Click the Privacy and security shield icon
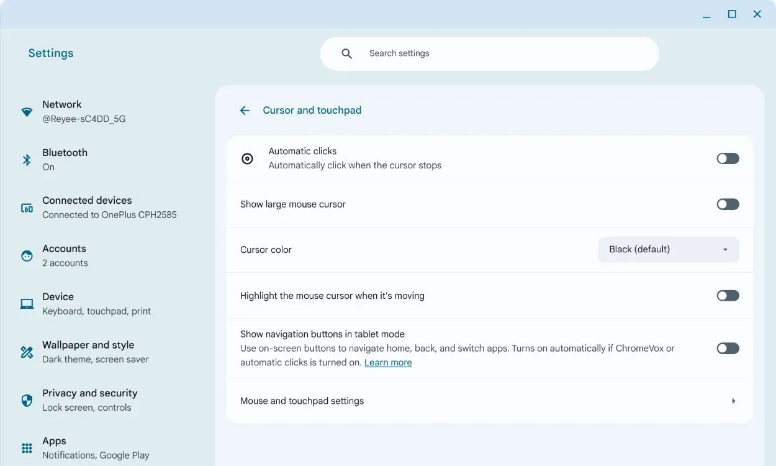 pos(27,400)
